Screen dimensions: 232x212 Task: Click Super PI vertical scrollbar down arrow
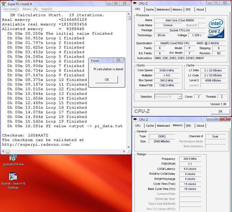pyautogui.click(x=129, y=147)
